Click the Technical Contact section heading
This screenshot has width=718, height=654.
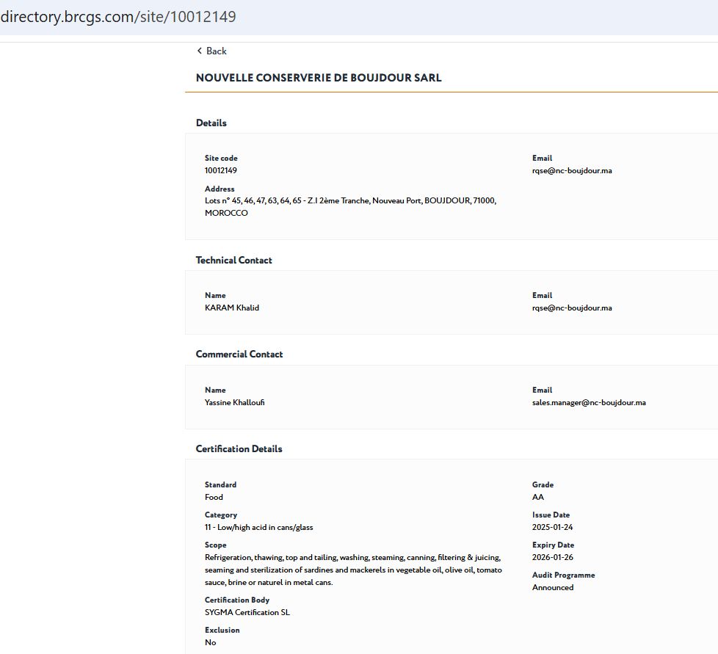[x=233, y=260]
